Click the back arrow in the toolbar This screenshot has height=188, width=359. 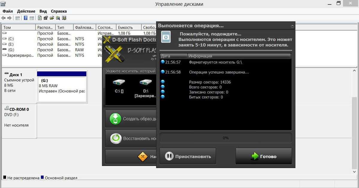[x=4, y=18]
